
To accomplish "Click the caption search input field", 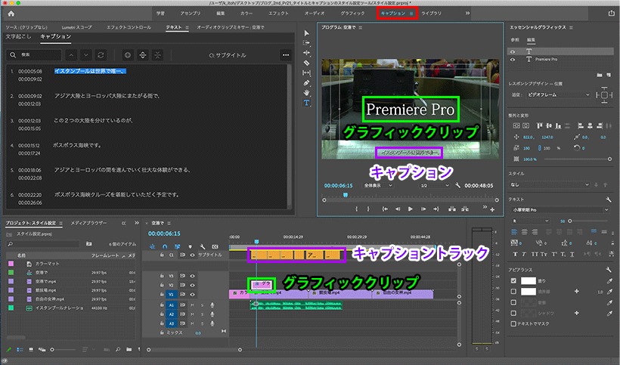I will (x=33, y=55).
